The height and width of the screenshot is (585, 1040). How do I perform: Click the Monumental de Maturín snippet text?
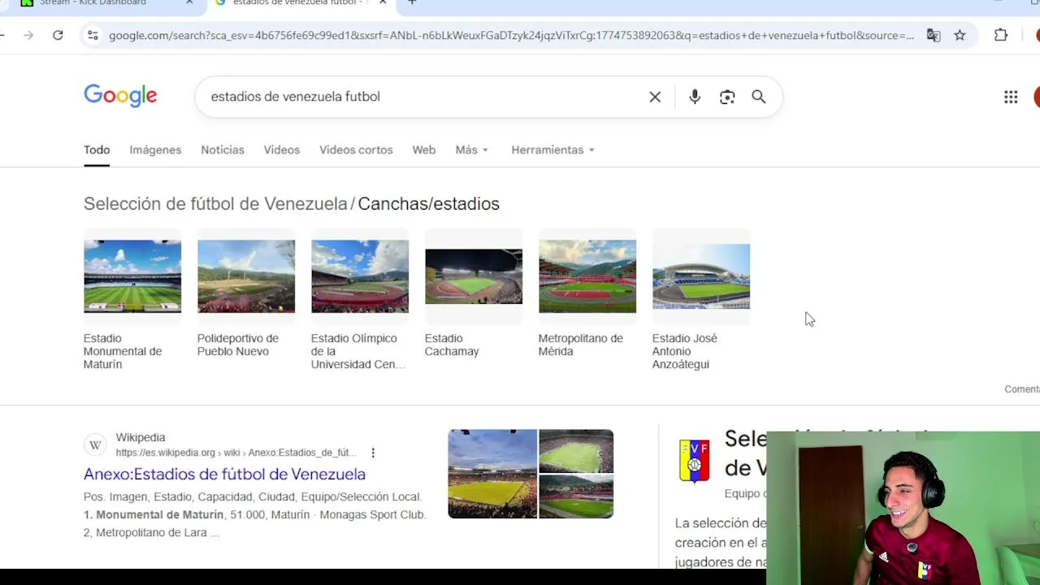tap(159, 514)
